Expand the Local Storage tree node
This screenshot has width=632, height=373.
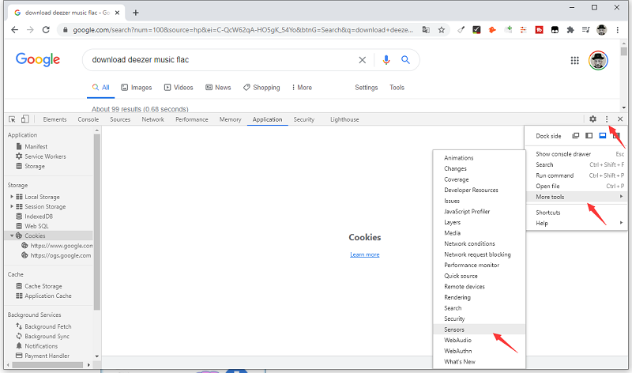click(x=12, y=197)
